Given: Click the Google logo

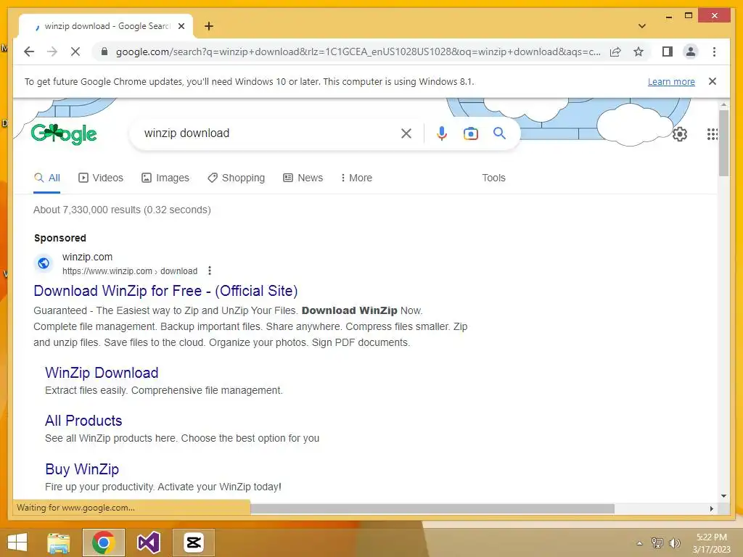Looking at the screenshot, I should tap(64, 134).
